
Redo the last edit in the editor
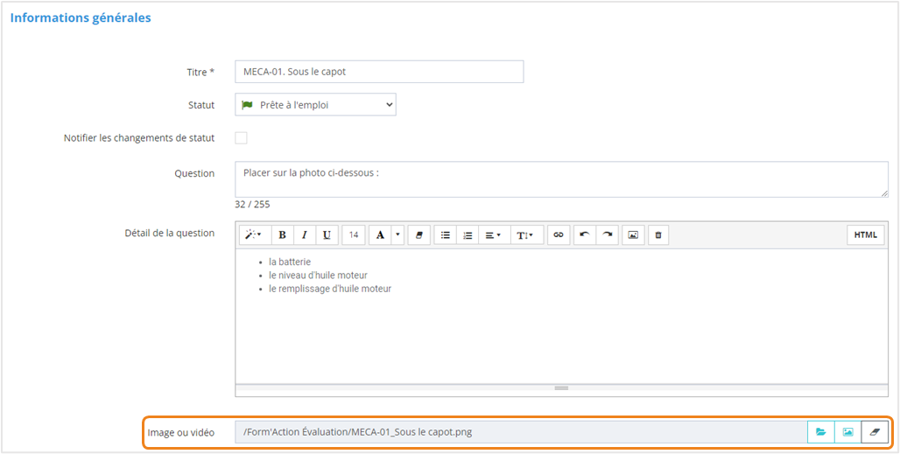tap(607, 234)
